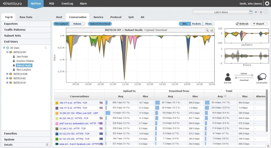The height and width of the screenshot is (148, 271).
Task: Switch to the AS tab
Action: pos(142,17)
